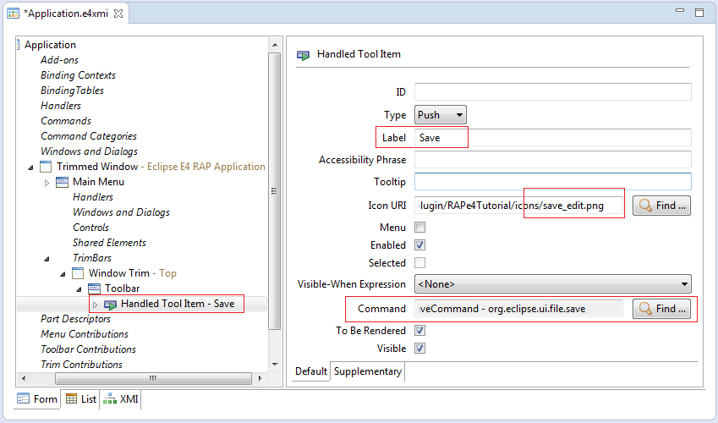This screenshot has height=423, width=718.
Task: Click the Form tab icon
Action: (x=23, y=398)
